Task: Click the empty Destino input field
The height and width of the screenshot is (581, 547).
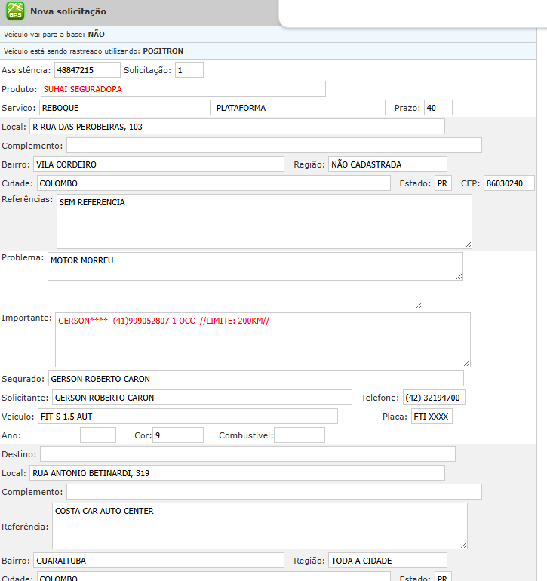Action: click(x=247, y=454)
